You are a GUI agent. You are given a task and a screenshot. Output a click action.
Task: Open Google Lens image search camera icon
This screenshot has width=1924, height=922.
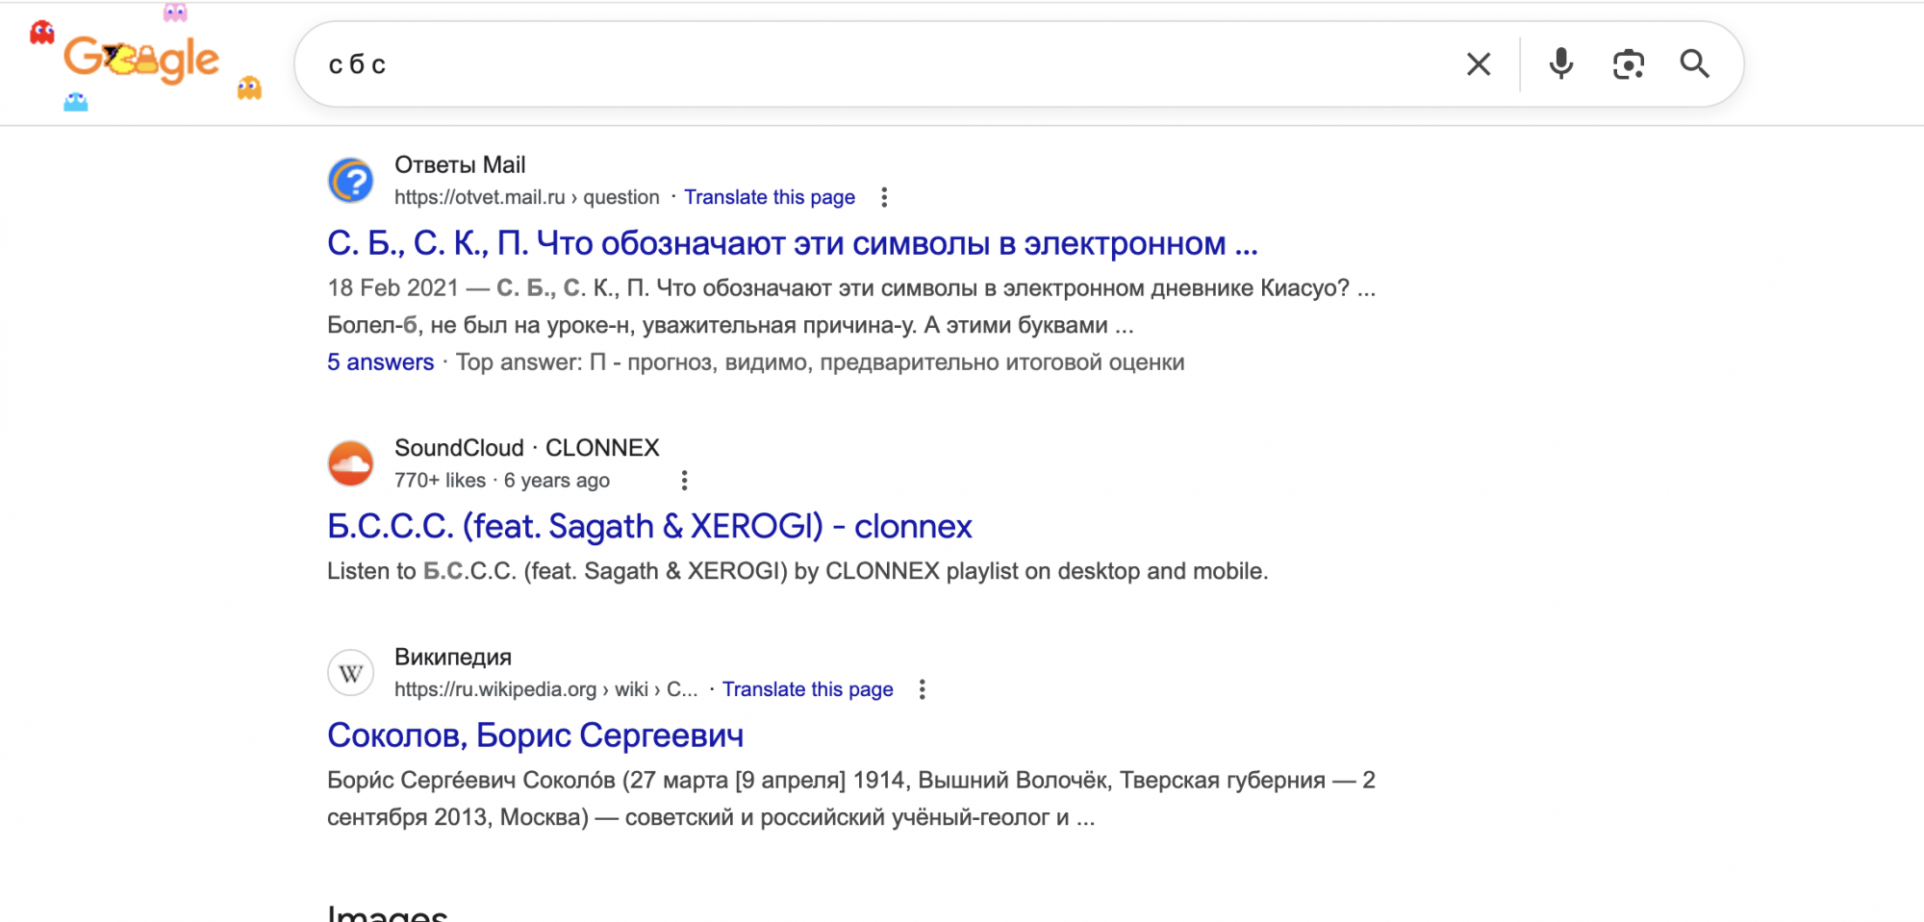click(1628, 63)
